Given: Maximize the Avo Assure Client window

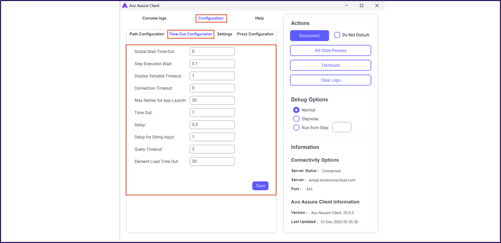Looking at the screenshot, I should pos(361,6).
